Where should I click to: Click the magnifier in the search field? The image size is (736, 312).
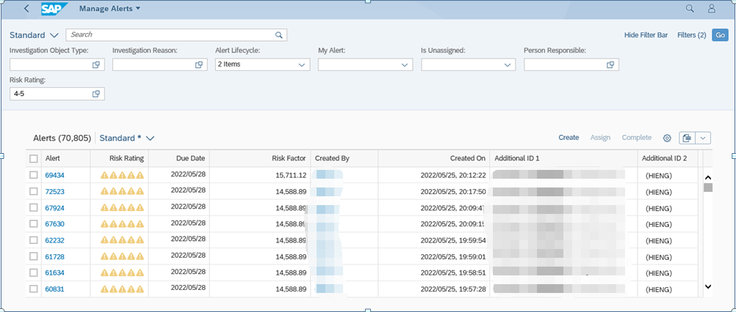279,34
